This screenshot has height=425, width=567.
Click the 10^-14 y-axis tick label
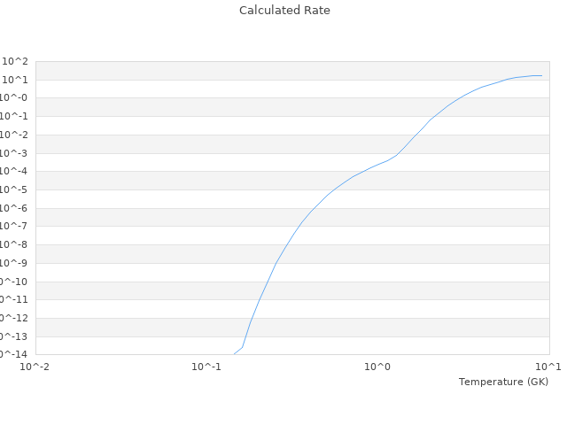click(x=14, y=354)
